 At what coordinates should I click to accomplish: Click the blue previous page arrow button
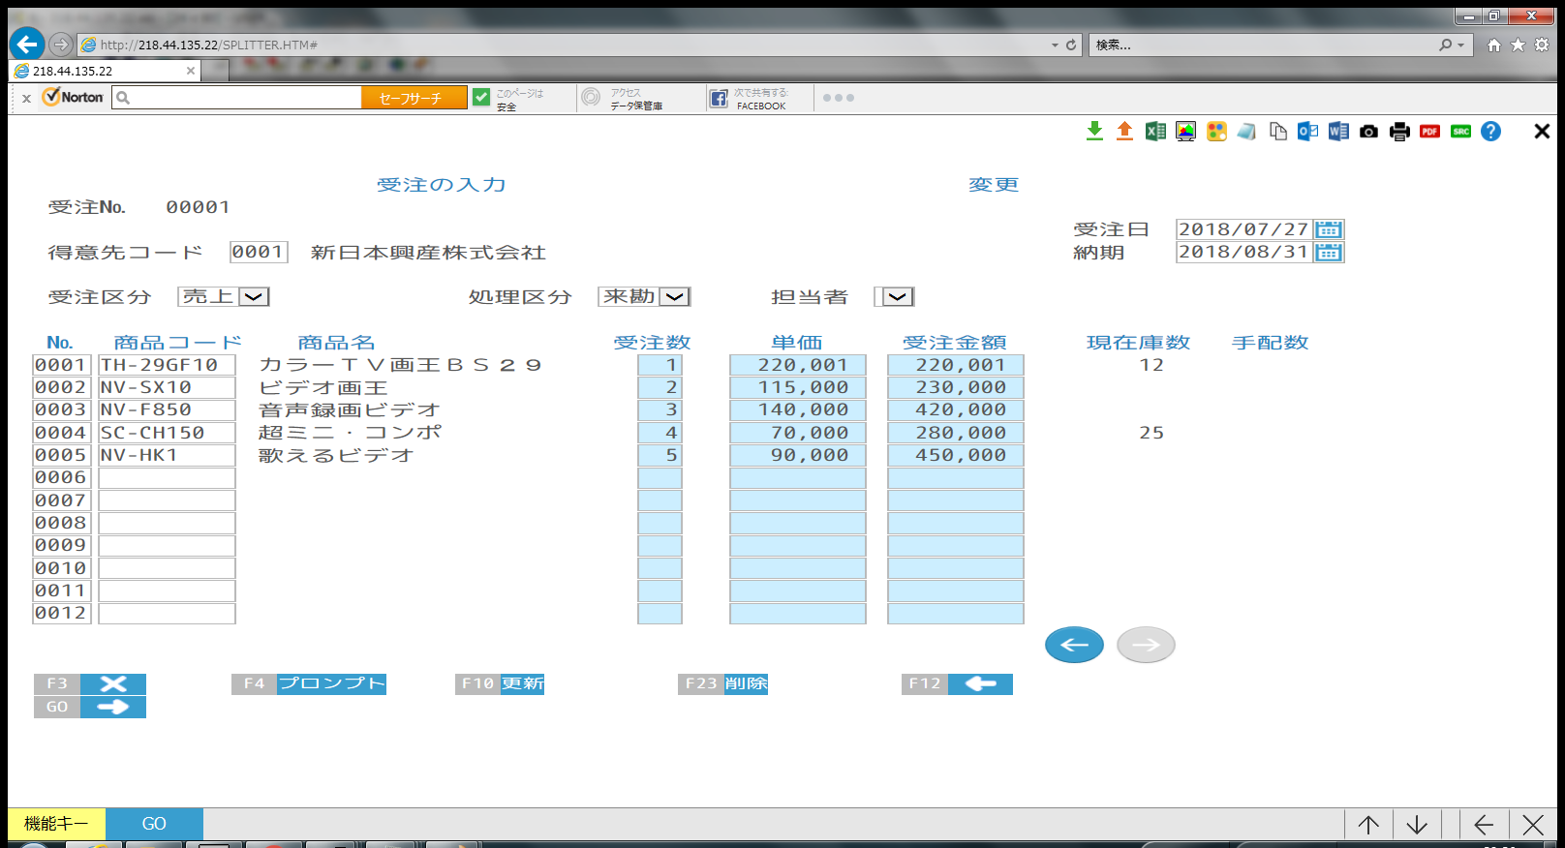1074,645
